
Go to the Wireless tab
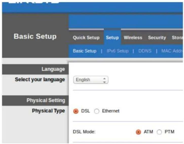133,38
